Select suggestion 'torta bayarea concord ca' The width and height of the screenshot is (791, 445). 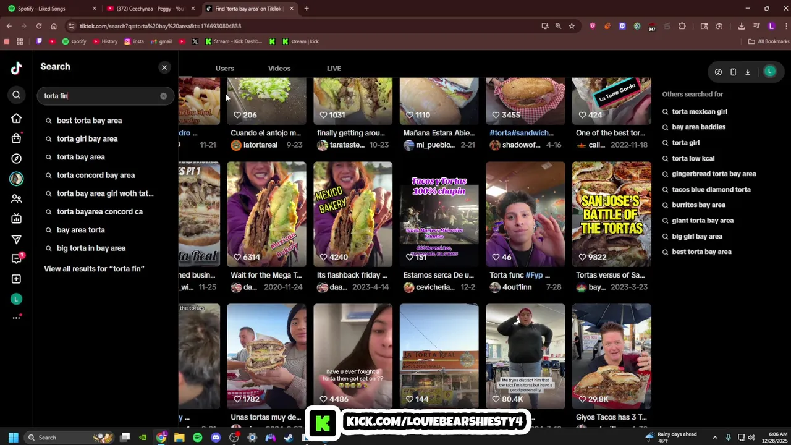(99, 212)
